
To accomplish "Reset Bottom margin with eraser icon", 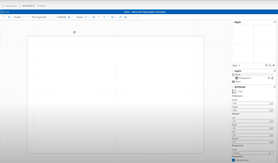I will point(272,142).
